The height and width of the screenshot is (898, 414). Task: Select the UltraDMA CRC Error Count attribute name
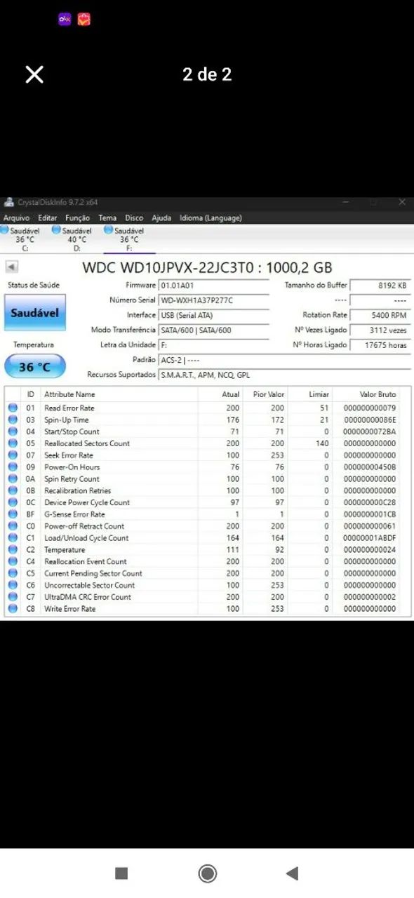88,597
